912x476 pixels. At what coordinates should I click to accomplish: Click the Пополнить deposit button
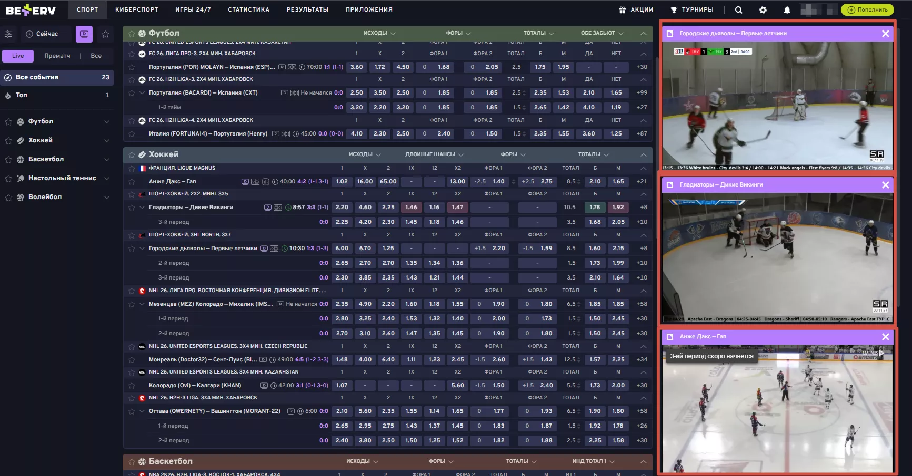[x=867, y=9]
